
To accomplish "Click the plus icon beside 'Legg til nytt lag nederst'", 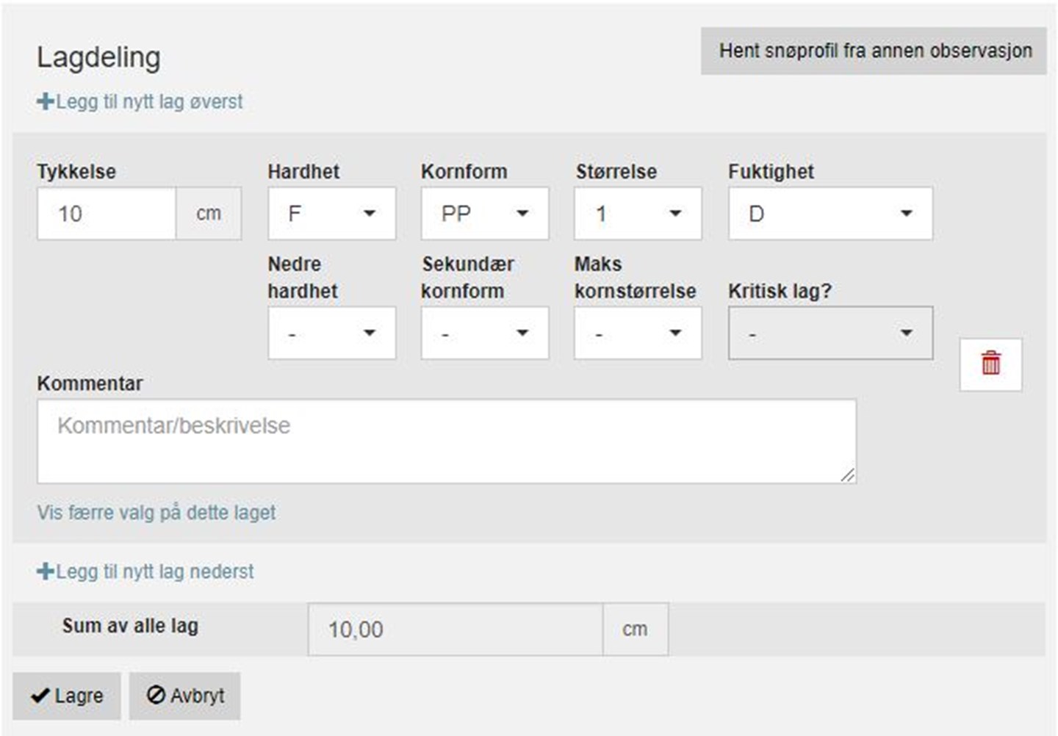I will click(46, 570).
